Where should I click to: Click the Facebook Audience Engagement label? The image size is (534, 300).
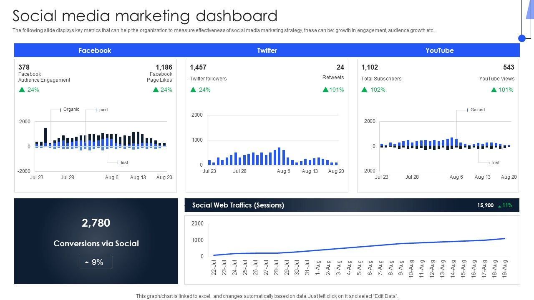point(44,77)
